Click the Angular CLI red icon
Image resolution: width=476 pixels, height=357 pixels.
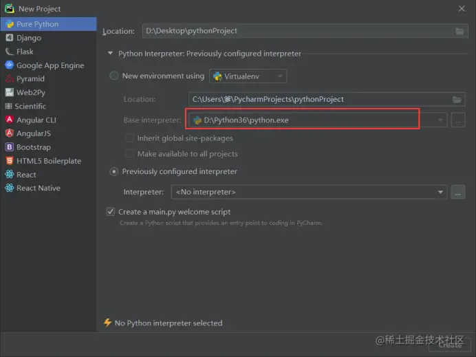coord(10,119)
